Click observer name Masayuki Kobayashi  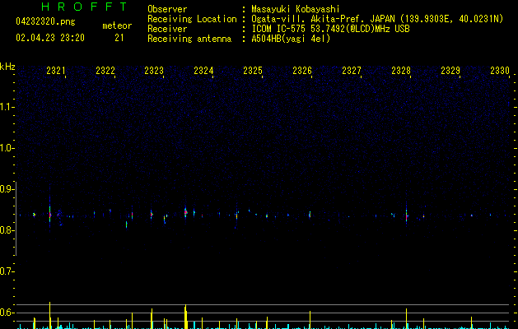pos(296,9)
